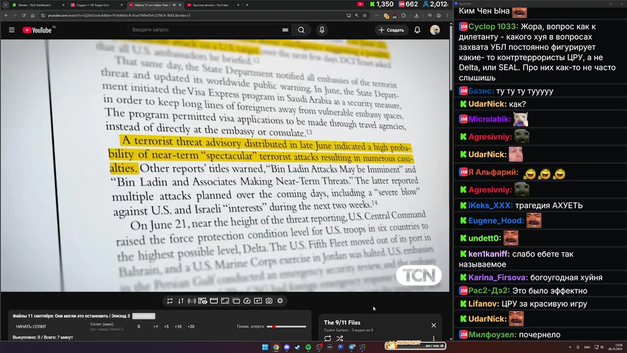This screenshot has width=627, height=353.
Task: Open Spotify from the taskbar
Action: [x=308, y=347]
